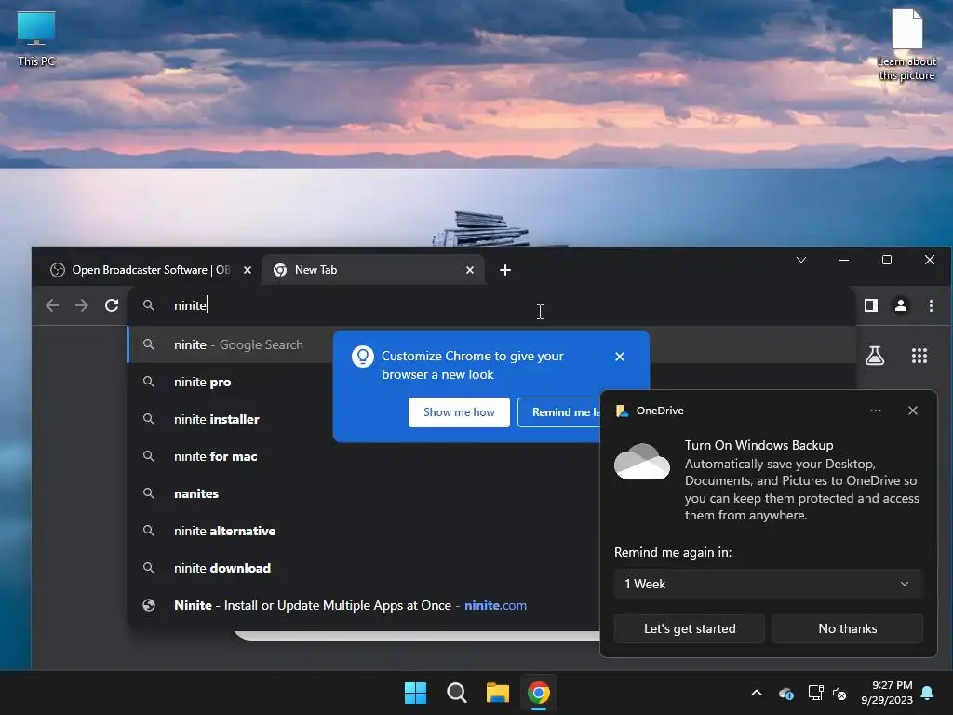953x715 pixels.
Task: Click OneDrive cloud tray icon
Action: pos(785,693)
